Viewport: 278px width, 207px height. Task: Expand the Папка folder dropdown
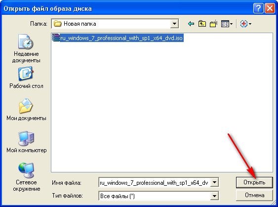(174, 24)
